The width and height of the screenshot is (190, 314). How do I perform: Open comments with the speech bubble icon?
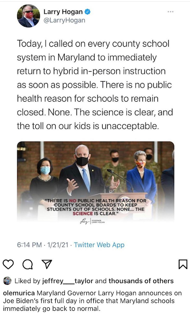[x=28, y=265]
